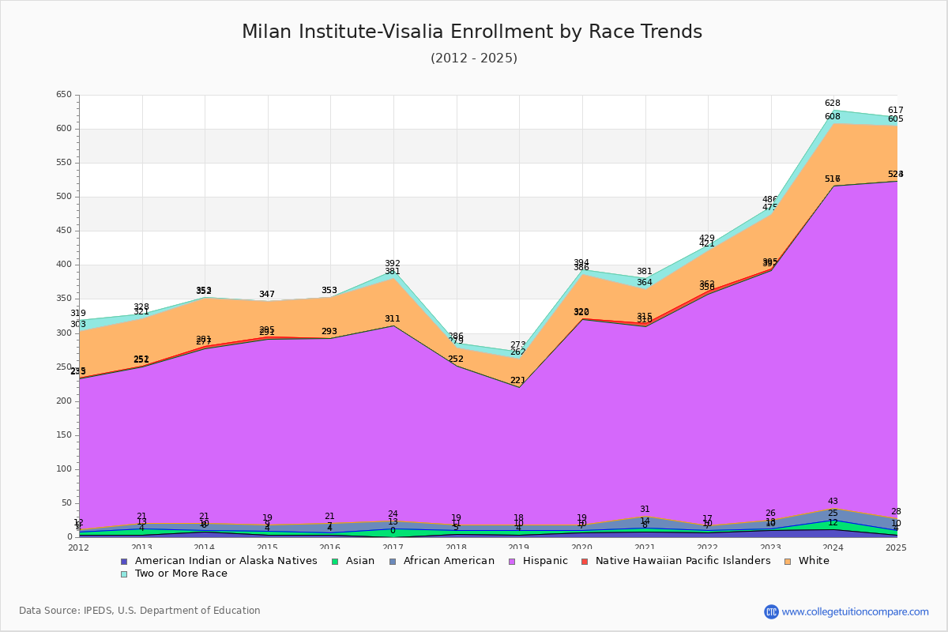Click the 608 data label at 2024
Viewport: 948px width, 632px height.
pyautogui.click(x=833, y=117)
